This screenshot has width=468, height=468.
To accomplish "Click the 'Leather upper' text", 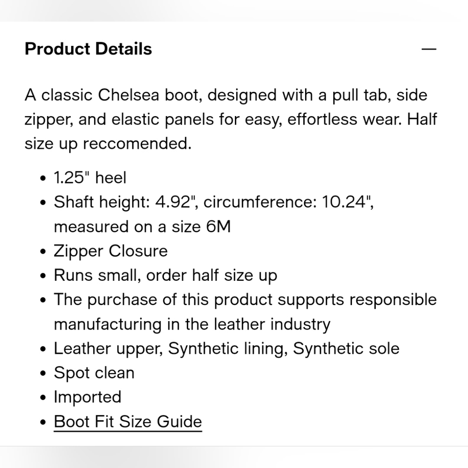I will pos(108,349).
